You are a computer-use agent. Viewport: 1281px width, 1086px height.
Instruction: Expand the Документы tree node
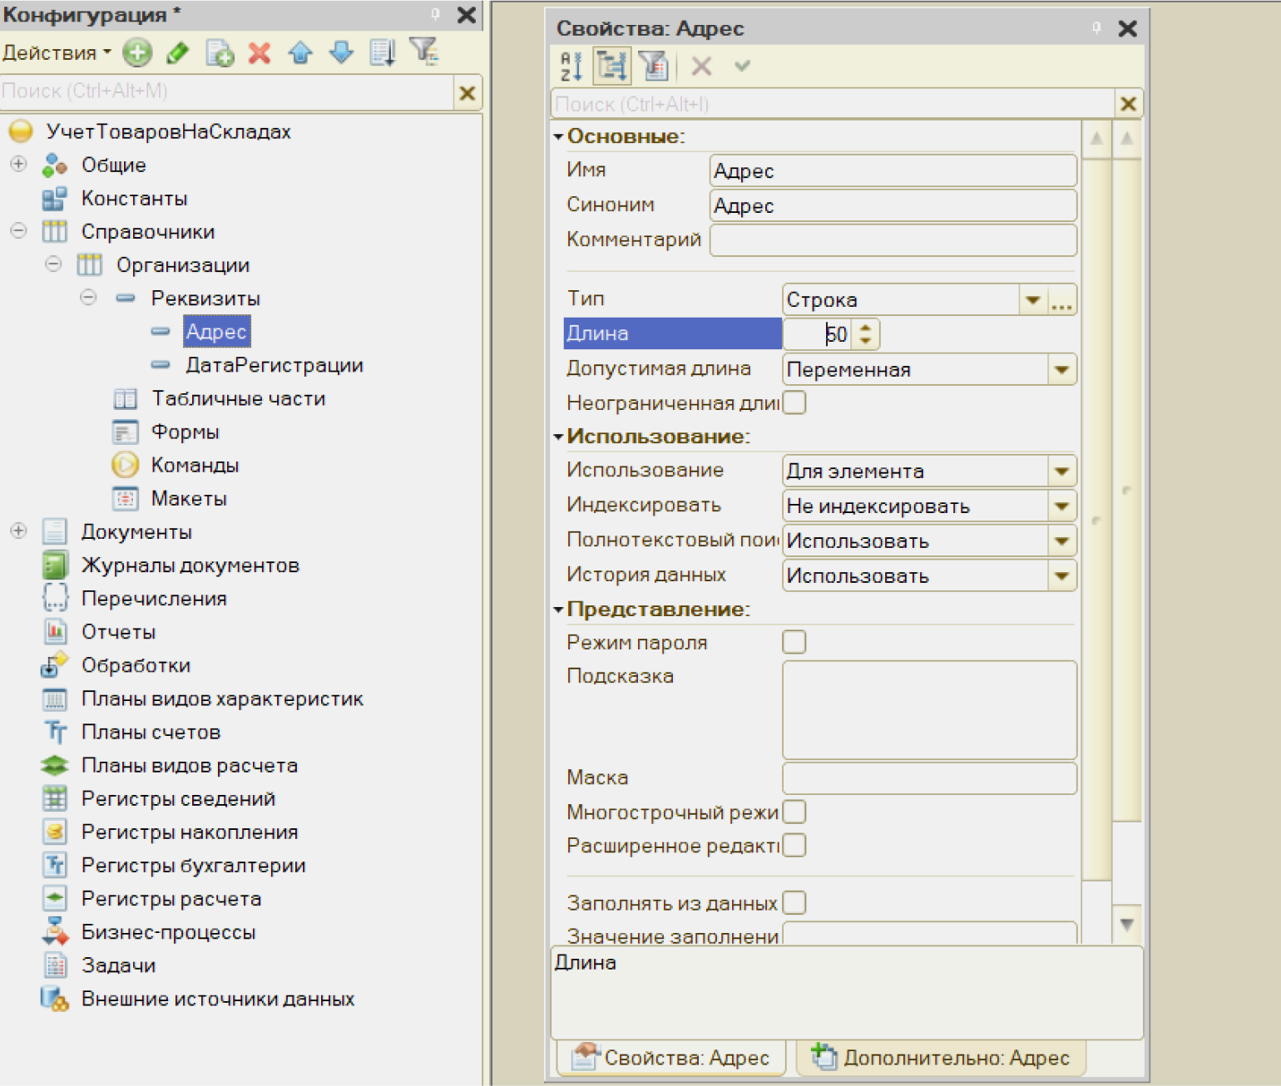click(18, 531)
